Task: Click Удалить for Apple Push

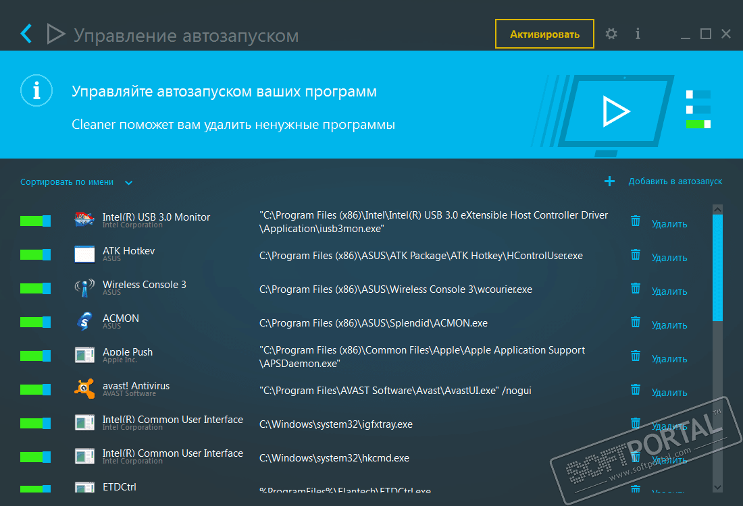Action: [x=669, y=359]
